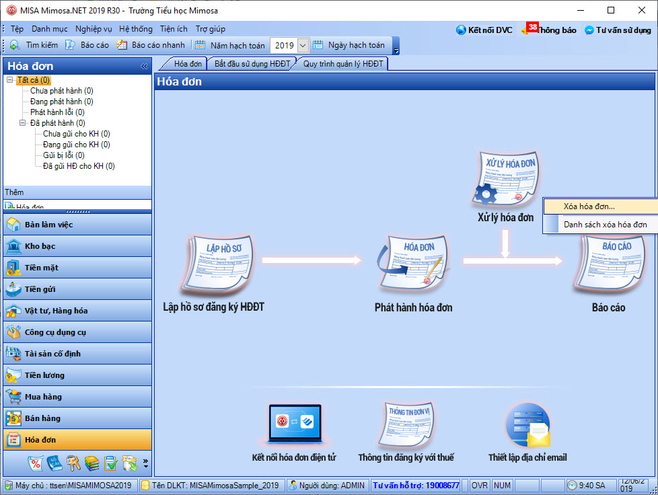Viewport: 658px width, 495px height.
Task: Select Chưa gửi cho KH (0)
Action: click(x=77, y=134)
